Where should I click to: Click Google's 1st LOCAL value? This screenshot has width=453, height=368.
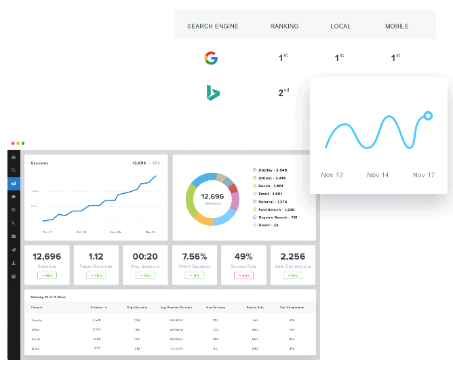339,58
